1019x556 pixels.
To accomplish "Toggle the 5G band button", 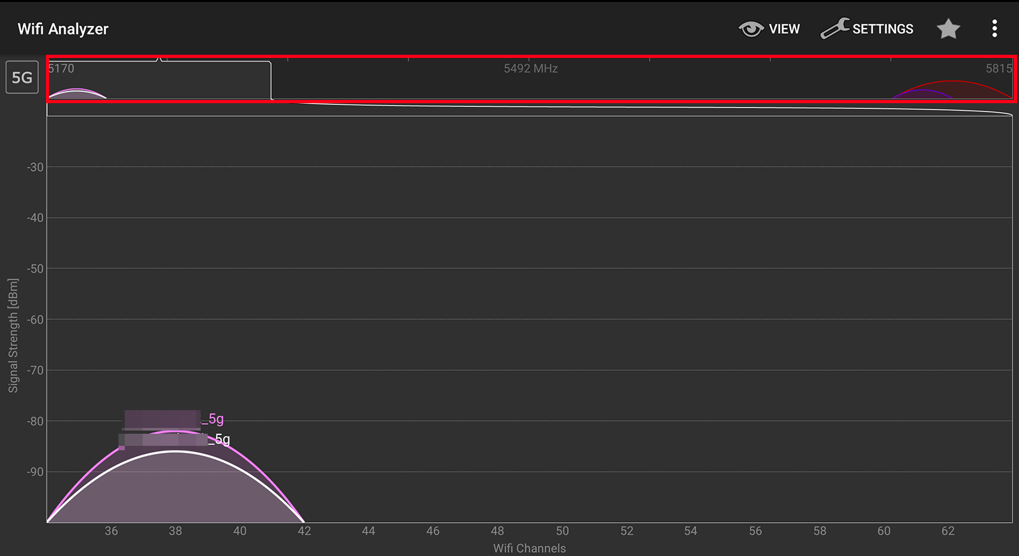I will point(22,78).
